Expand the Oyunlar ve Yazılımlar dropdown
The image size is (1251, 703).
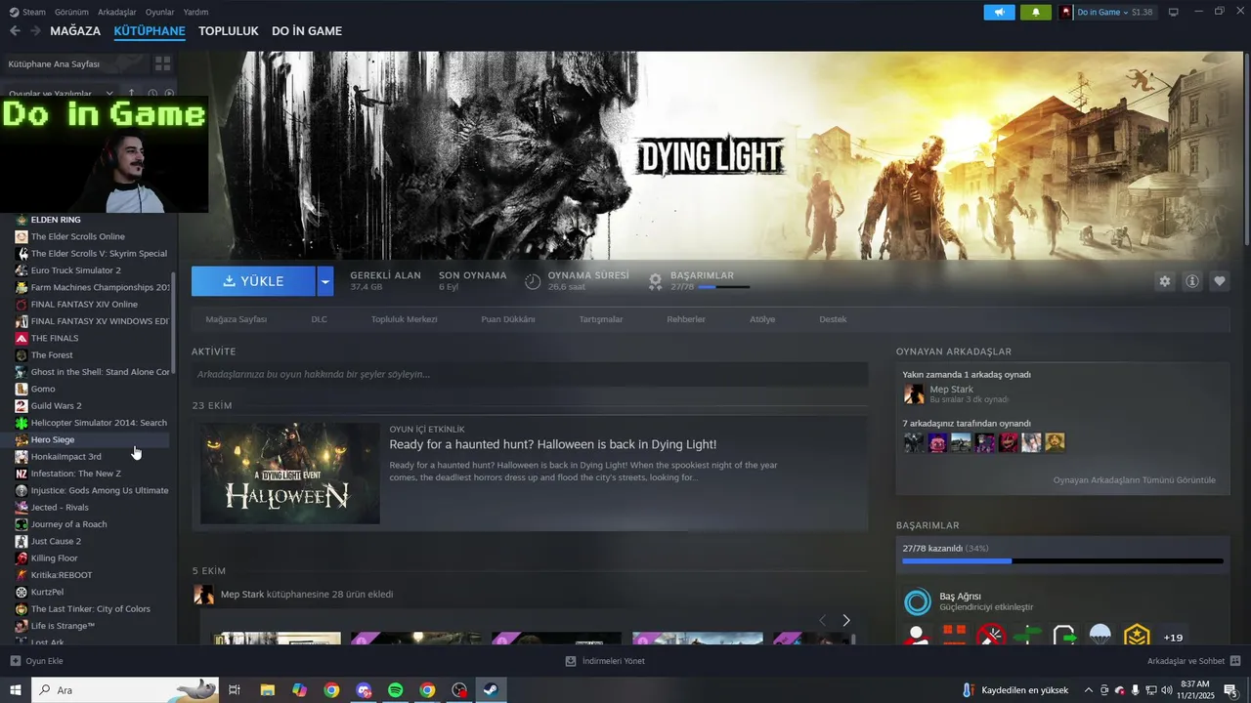point(109,94)
